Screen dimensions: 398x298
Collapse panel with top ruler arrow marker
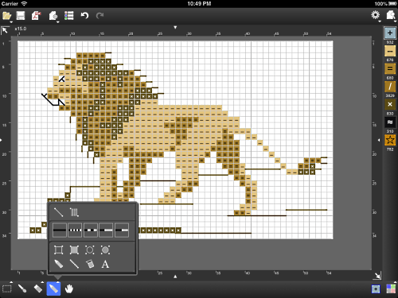pos(175,27)
